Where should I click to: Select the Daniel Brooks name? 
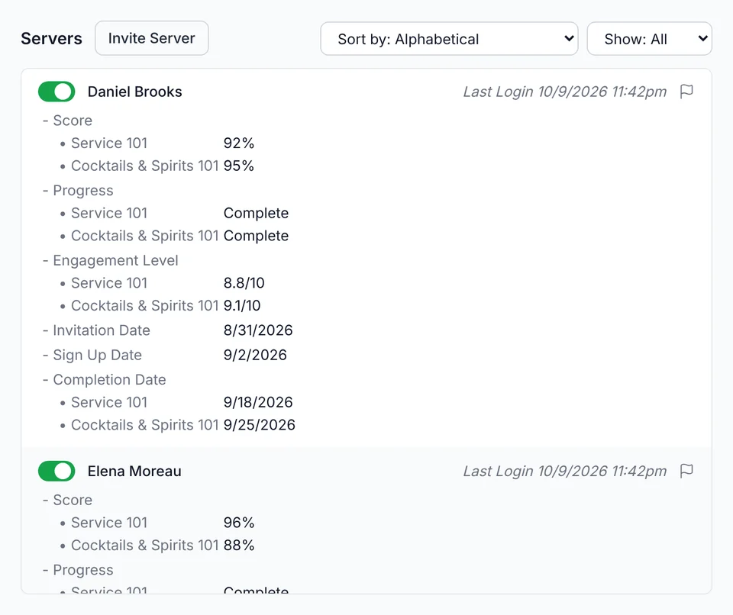(134, 92)
